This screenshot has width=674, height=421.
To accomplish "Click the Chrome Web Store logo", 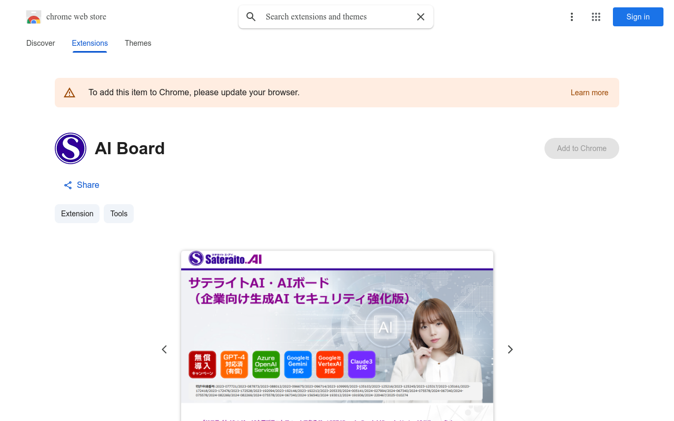I will click(x=34, y=17).
